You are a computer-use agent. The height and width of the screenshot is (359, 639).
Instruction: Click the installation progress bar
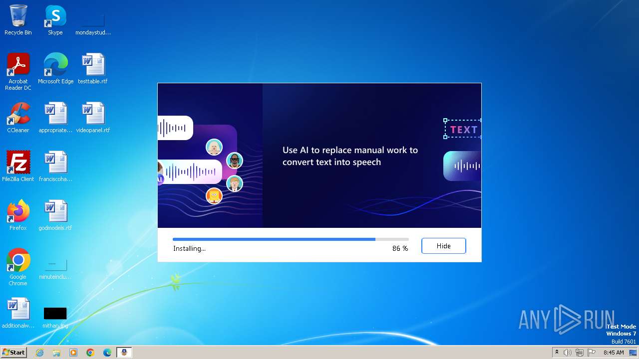pyautogui.click(x=291, y=239)
